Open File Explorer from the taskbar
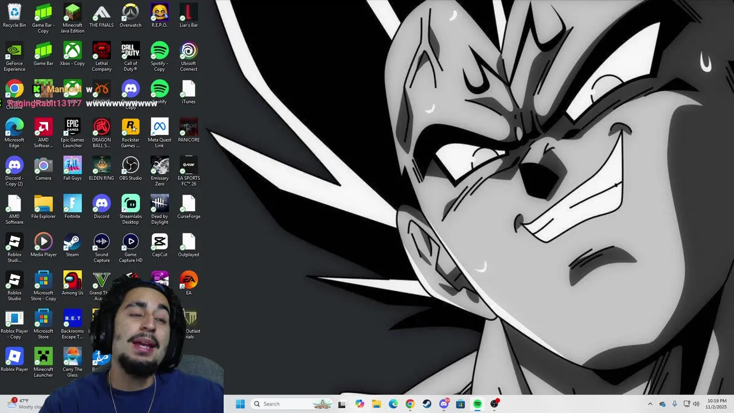Viewport: 734px width, 413px height. click(376, 404)
